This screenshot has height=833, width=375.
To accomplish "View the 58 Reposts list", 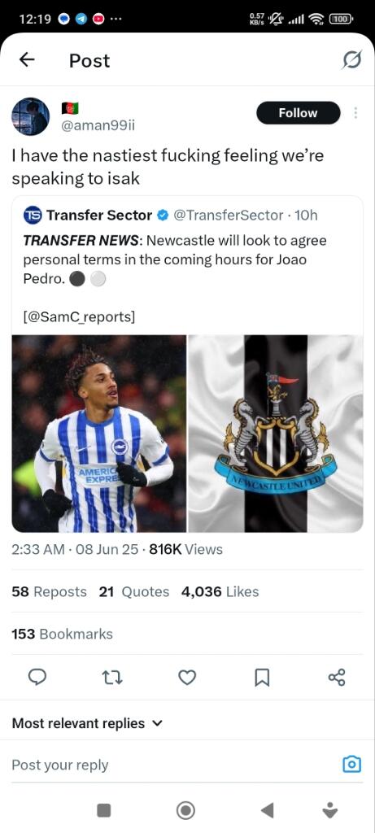I will point(49,592).
